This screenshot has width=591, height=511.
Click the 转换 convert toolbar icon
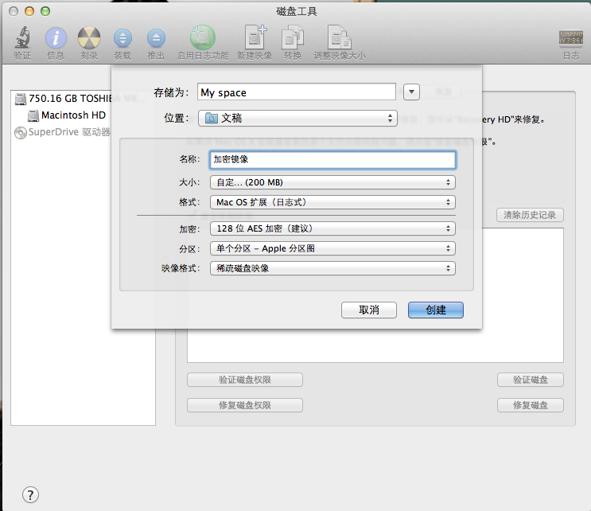[293, 37]
